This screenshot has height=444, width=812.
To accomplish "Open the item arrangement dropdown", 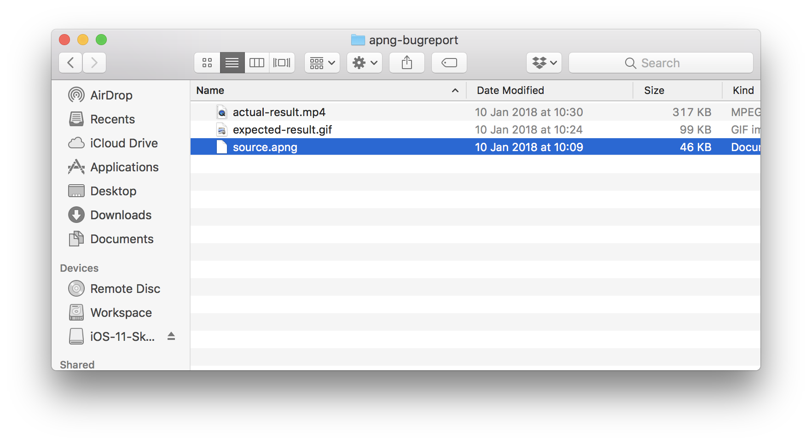I will pyautogui.click(x=322, y=63).
